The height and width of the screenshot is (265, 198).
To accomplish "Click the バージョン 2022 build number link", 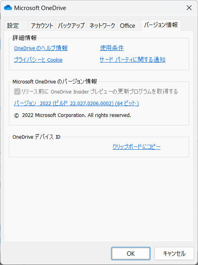I will [x=76, y=103].
